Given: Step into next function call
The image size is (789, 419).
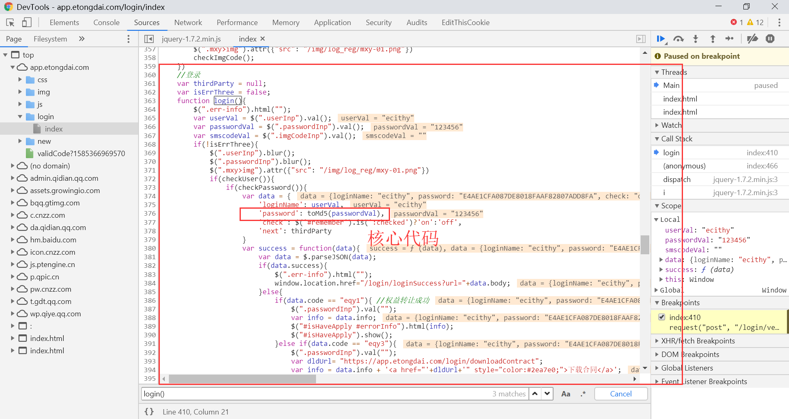Looking at the screenshot, I should point(696,39).
